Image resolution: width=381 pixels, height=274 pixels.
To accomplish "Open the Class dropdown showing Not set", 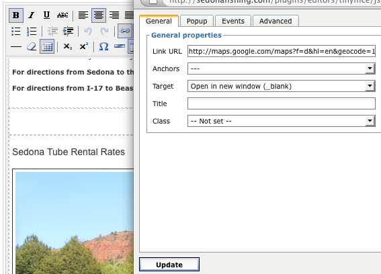I will tap(282, 121).
